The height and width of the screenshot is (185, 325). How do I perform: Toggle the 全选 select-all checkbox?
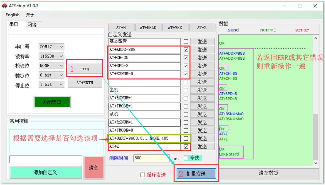(x=186, y=158)
